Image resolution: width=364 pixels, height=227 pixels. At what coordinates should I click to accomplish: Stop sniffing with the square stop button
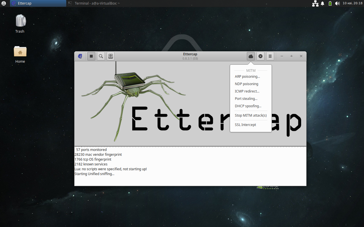point(91,56)
